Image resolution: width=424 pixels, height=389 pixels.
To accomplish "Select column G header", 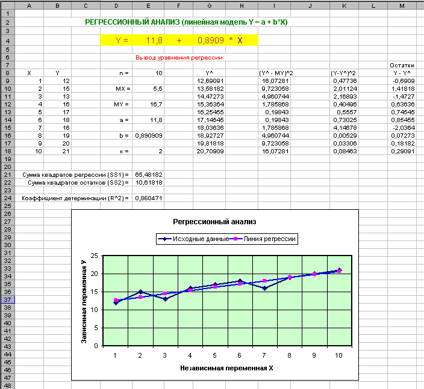I will 210,5.
